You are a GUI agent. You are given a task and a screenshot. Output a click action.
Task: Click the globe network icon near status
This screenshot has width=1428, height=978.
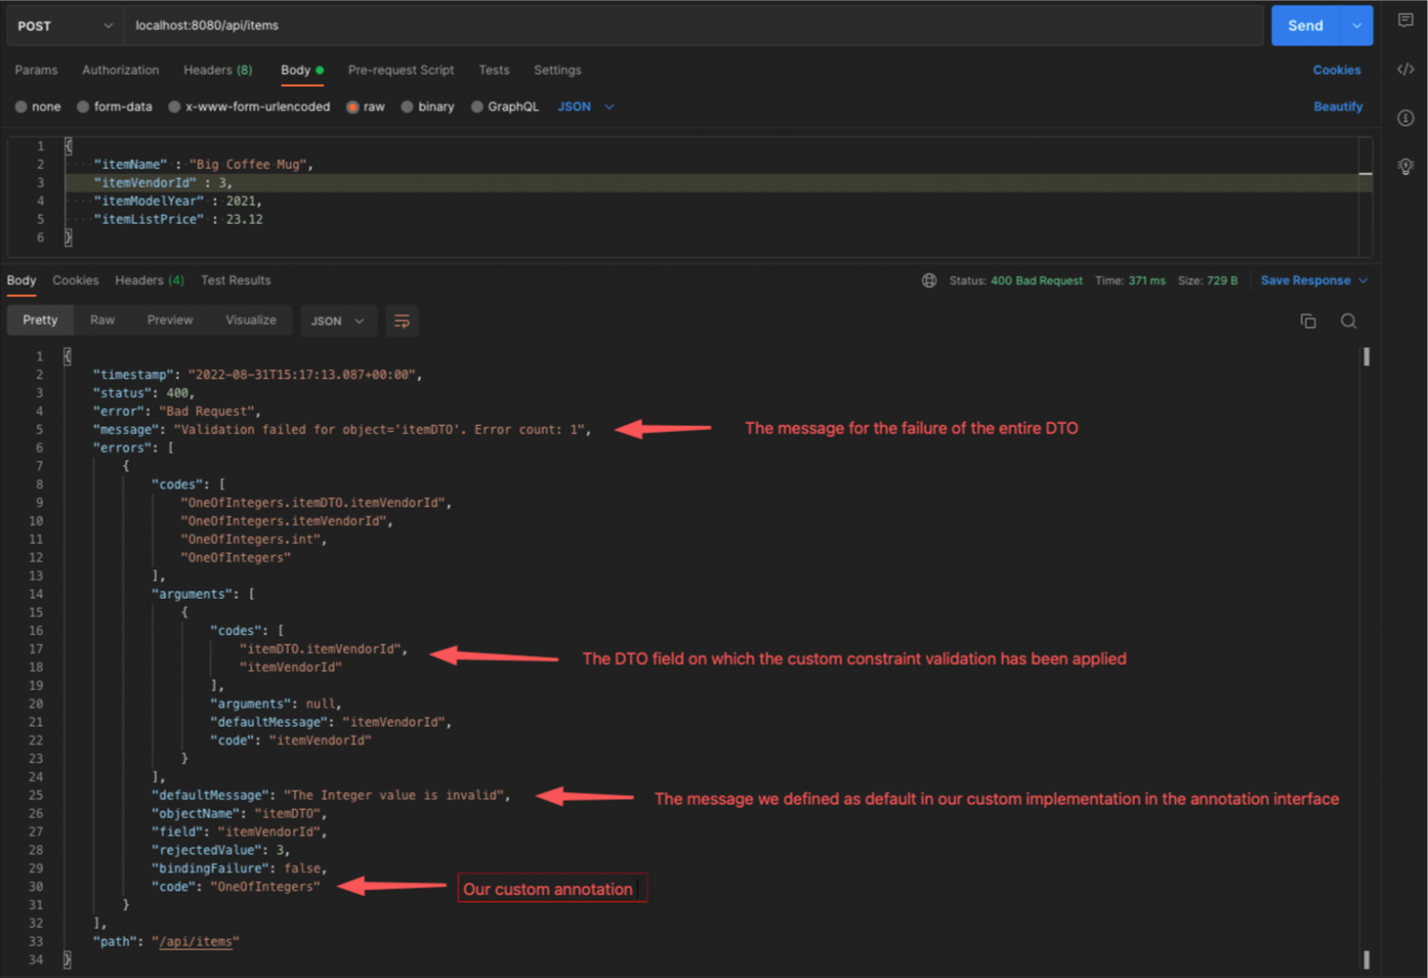click(x=929, y=281)
